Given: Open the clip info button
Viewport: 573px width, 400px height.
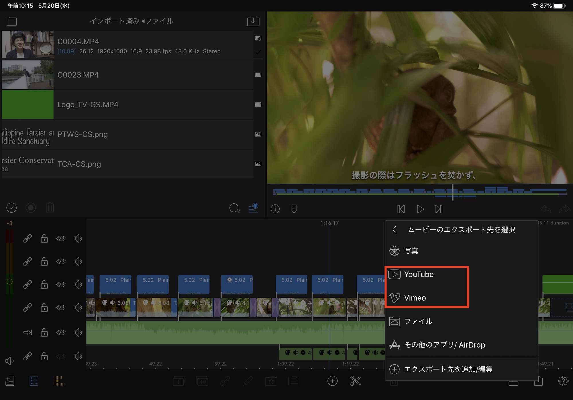Looking at the screenshot, I should click(x=275, y=209).
